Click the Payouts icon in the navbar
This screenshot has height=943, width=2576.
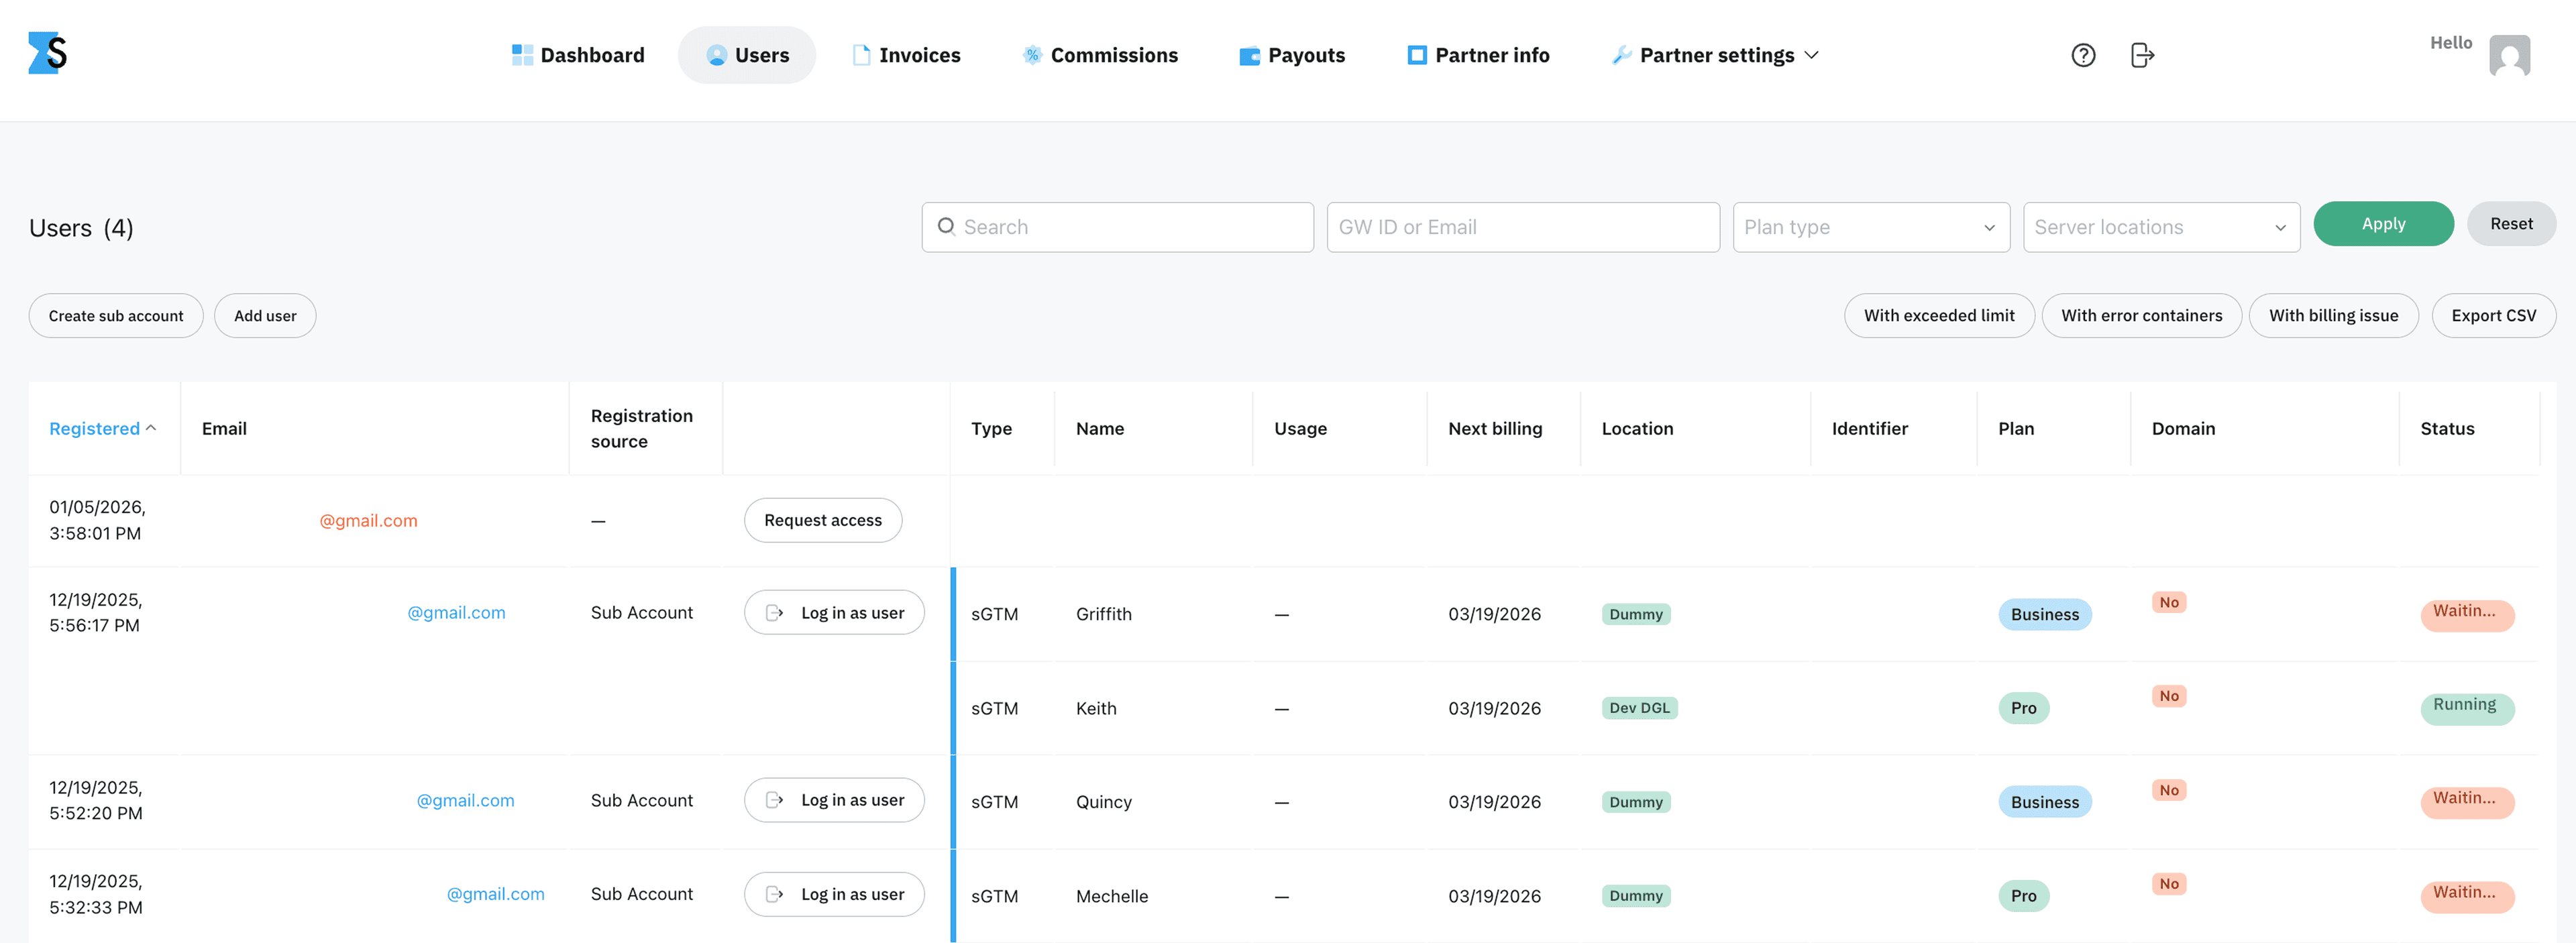coord(1249,55)
